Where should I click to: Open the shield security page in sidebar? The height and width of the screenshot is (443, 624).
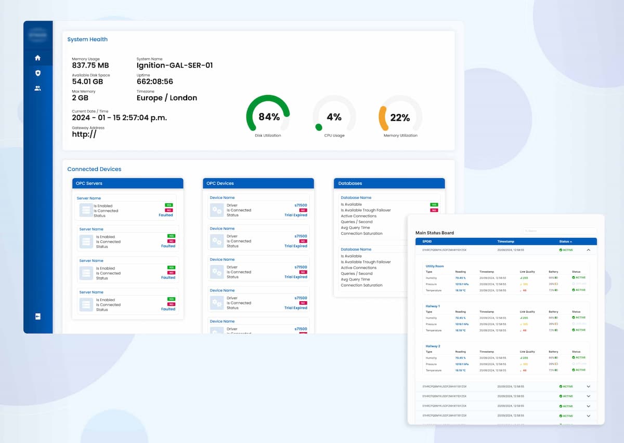click(37, 73)
